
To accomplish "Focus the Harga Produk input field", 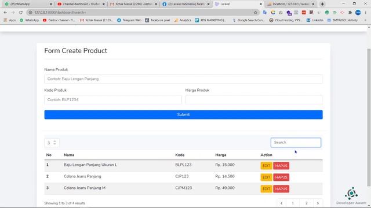I will pyautogui.click(x=254, y=99).
